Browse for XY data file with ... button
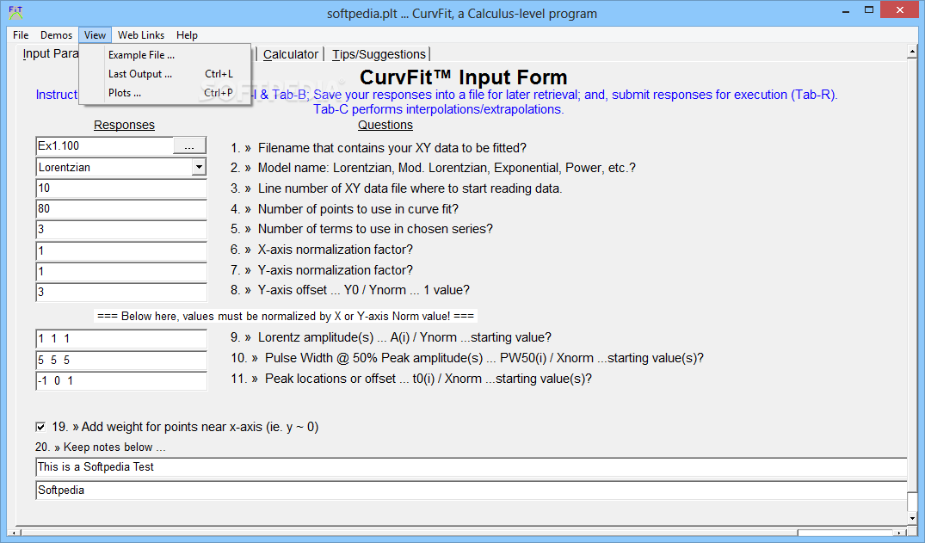Image resolution: width=925 pixels, height=543 pixels. tap(189, 145)
